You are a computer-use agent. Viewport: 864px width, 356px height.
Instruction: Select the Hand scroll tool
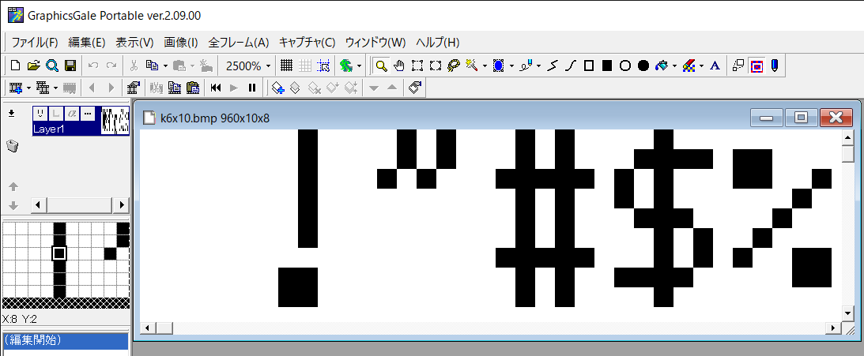click(x=399, y=66)
